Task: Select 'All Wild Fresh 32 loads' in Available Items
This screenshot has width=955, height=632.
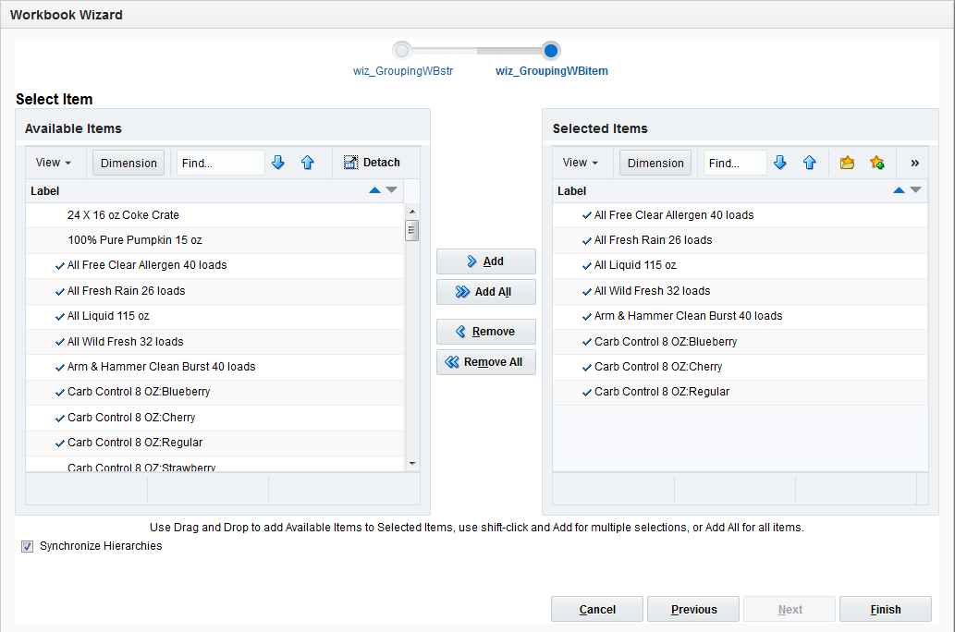Action: point(214,342)
